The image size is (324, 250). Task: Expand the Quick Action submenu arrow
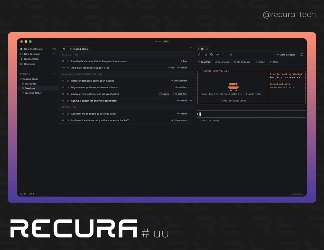click(55, 59)
